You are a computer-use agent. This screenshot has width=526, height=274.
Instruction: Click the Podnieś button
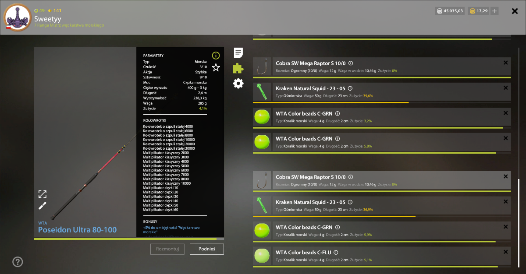tap(207, 249)
